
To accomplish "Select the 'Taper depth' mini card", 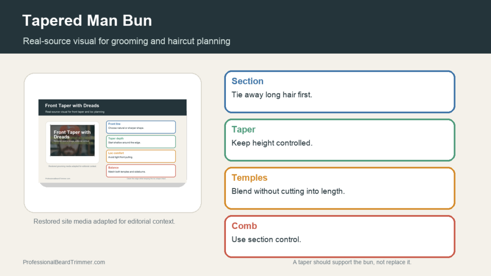I will [141, 141].
